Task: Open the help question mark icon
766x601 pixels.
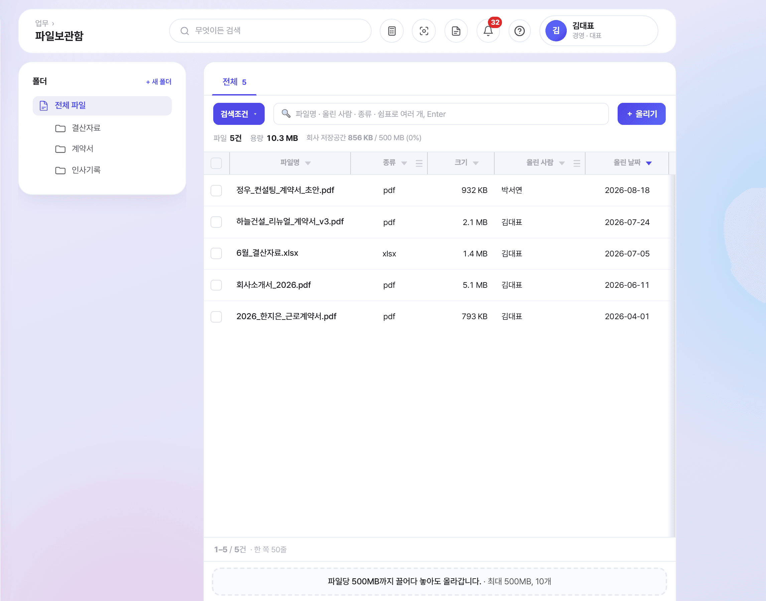Action: click(519, 31)
